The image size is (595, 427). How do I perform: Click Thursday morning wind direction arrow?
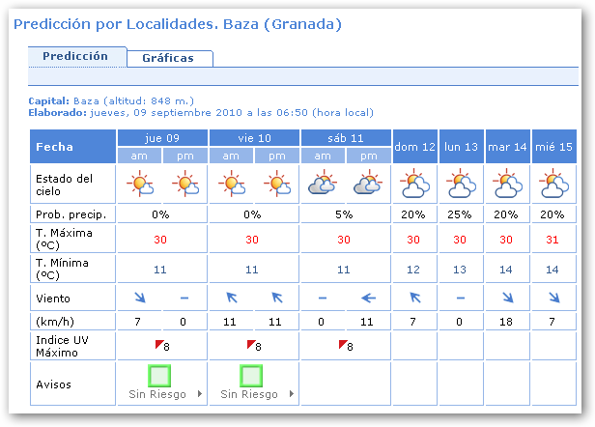click(140, 299)
